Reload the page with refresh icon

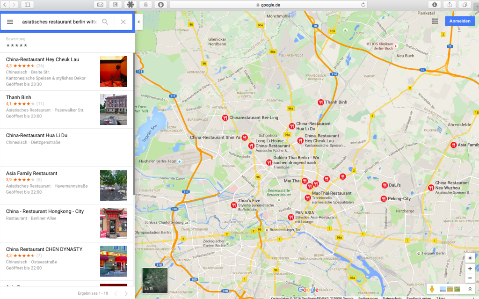[x=363, y=5]
